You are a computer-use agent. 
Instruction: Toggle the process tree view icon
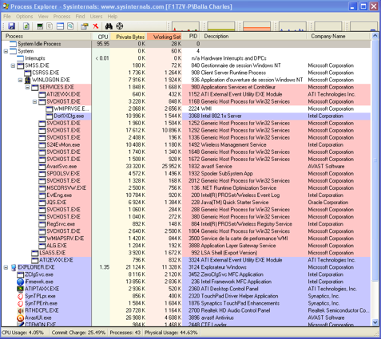(50, 26)
